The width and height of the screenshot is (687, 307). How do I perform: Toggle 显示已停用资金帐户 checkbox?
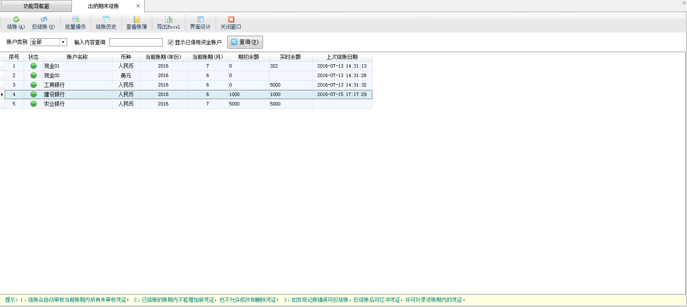pos(170,42)
